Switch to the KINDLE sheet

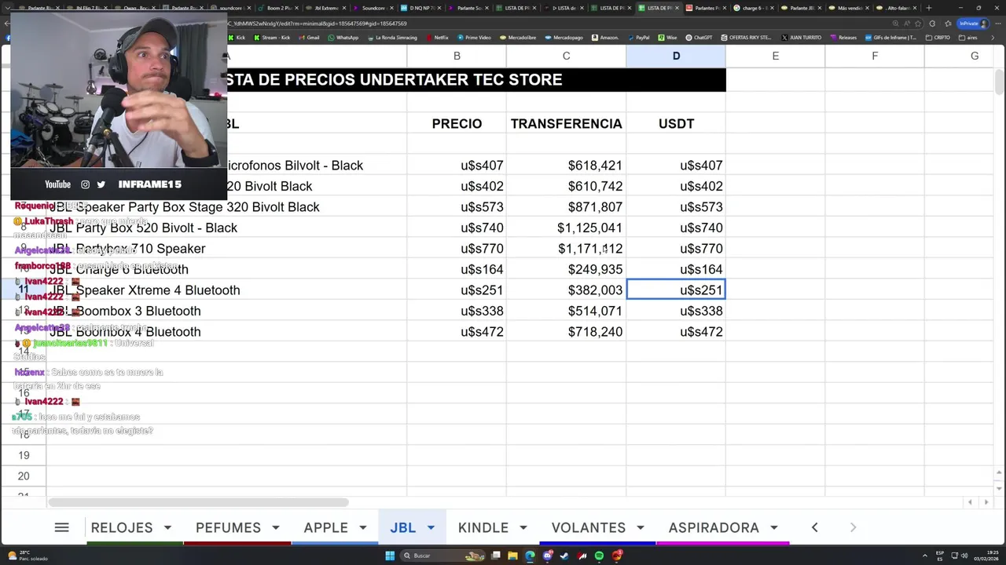[483, 527]
